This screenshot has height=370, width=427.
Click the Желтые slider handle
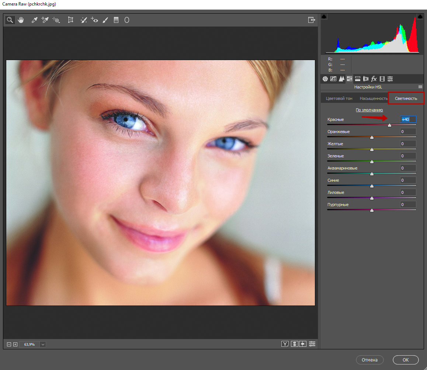pyautogui.click(x=372, y=150)
